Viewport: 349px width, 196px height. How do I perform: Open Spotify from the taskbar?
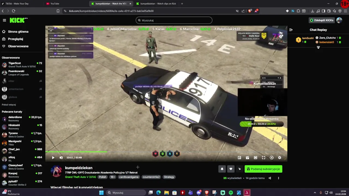point(231,193)
